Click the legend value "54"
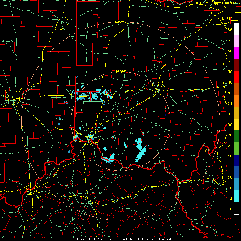 230,61
